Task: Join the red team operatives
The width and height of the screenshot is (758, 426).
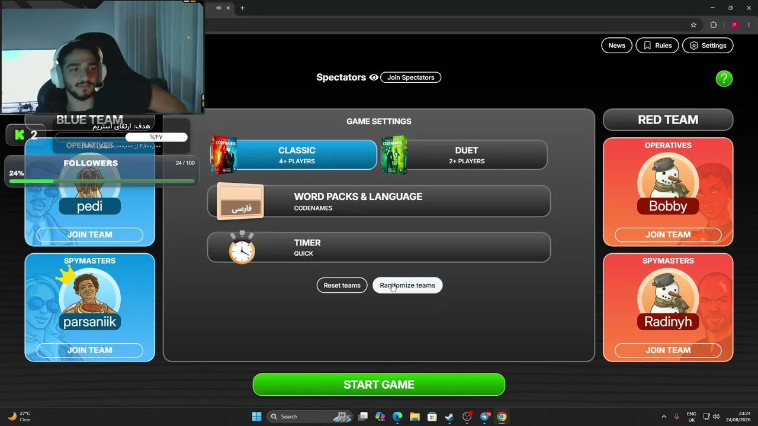Action: (x=668, y=235)
